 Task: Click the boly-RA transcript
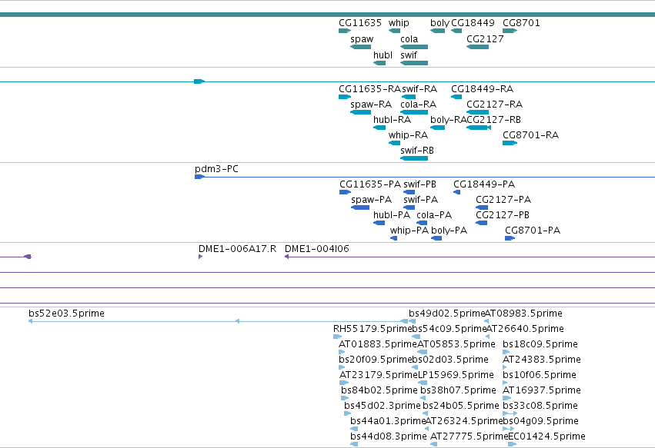[437, 128]
